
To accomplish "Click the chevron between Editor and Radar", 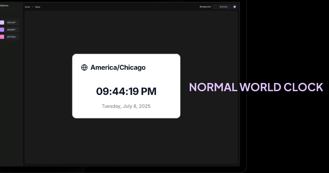I will (x=32, y=7).
